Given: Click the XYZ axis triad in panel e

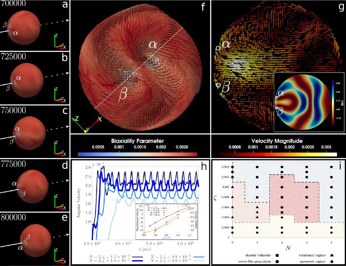Looking at the screenshot, I should (60, 256).
